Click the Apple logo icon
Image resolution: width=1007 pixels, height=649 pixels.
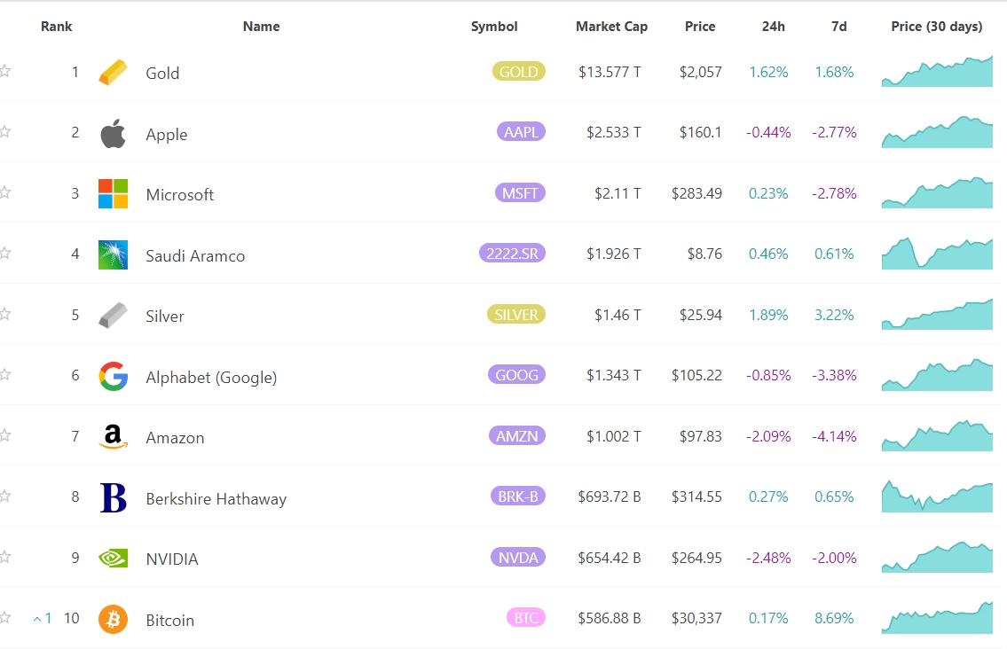click(x=113, y=134)
